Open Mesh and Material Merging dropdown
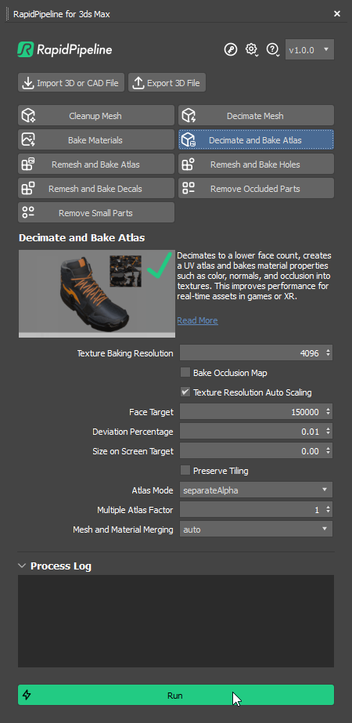352x723 pixels. click(256, 530)
